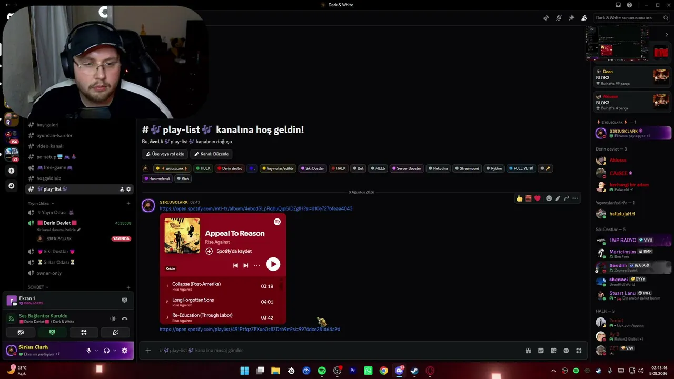Open the GIF picker
Screen dimensions: 674x379
tap(541, 351)
